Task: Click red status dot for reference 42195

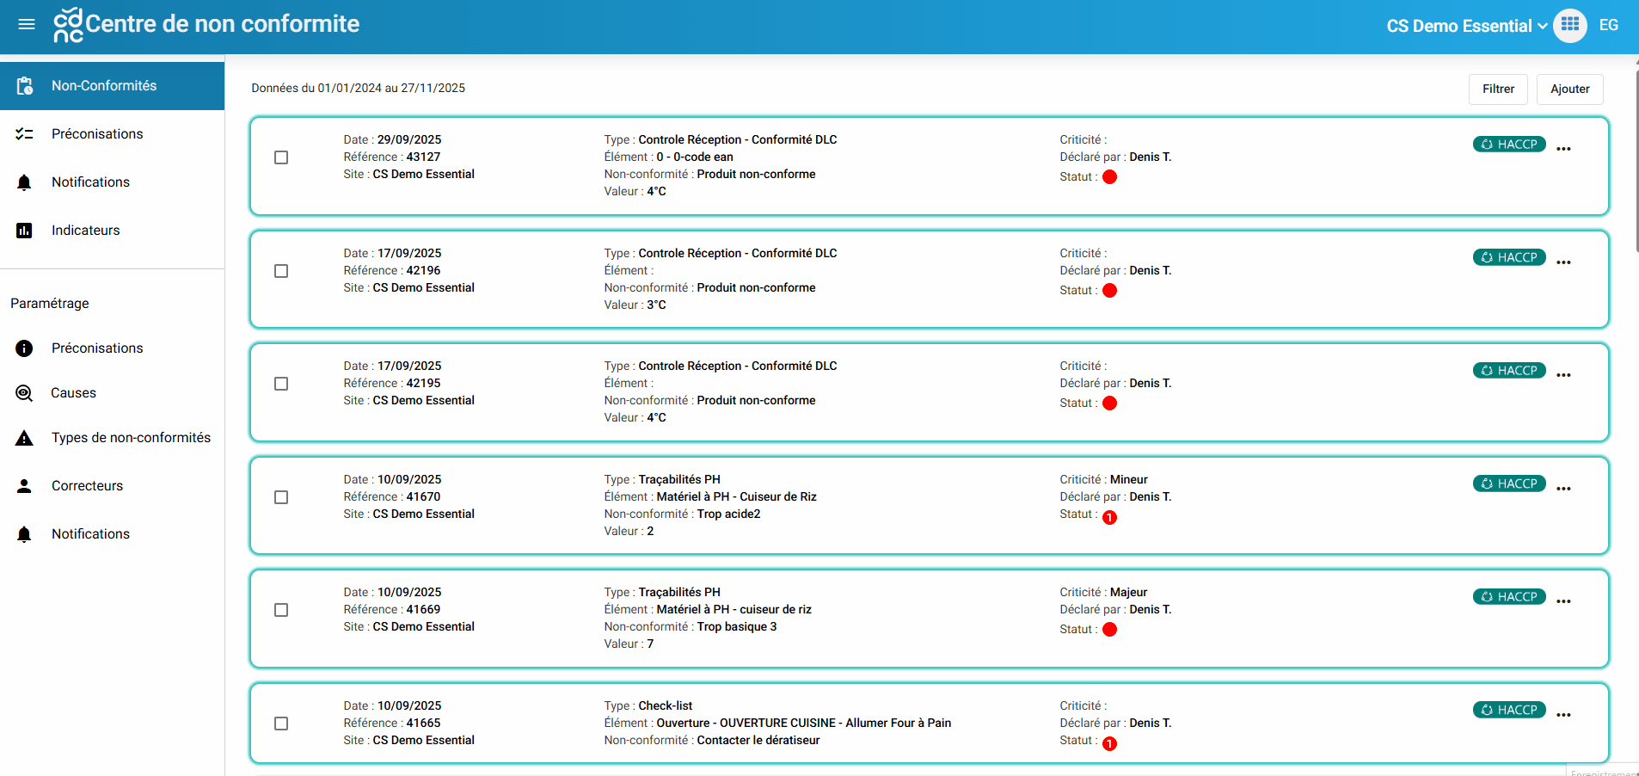Action: coord(1109,403)
